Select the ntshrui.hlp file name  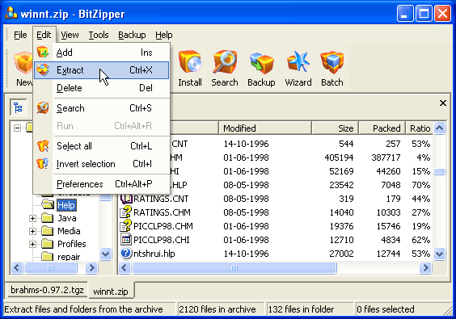point(154,254)
